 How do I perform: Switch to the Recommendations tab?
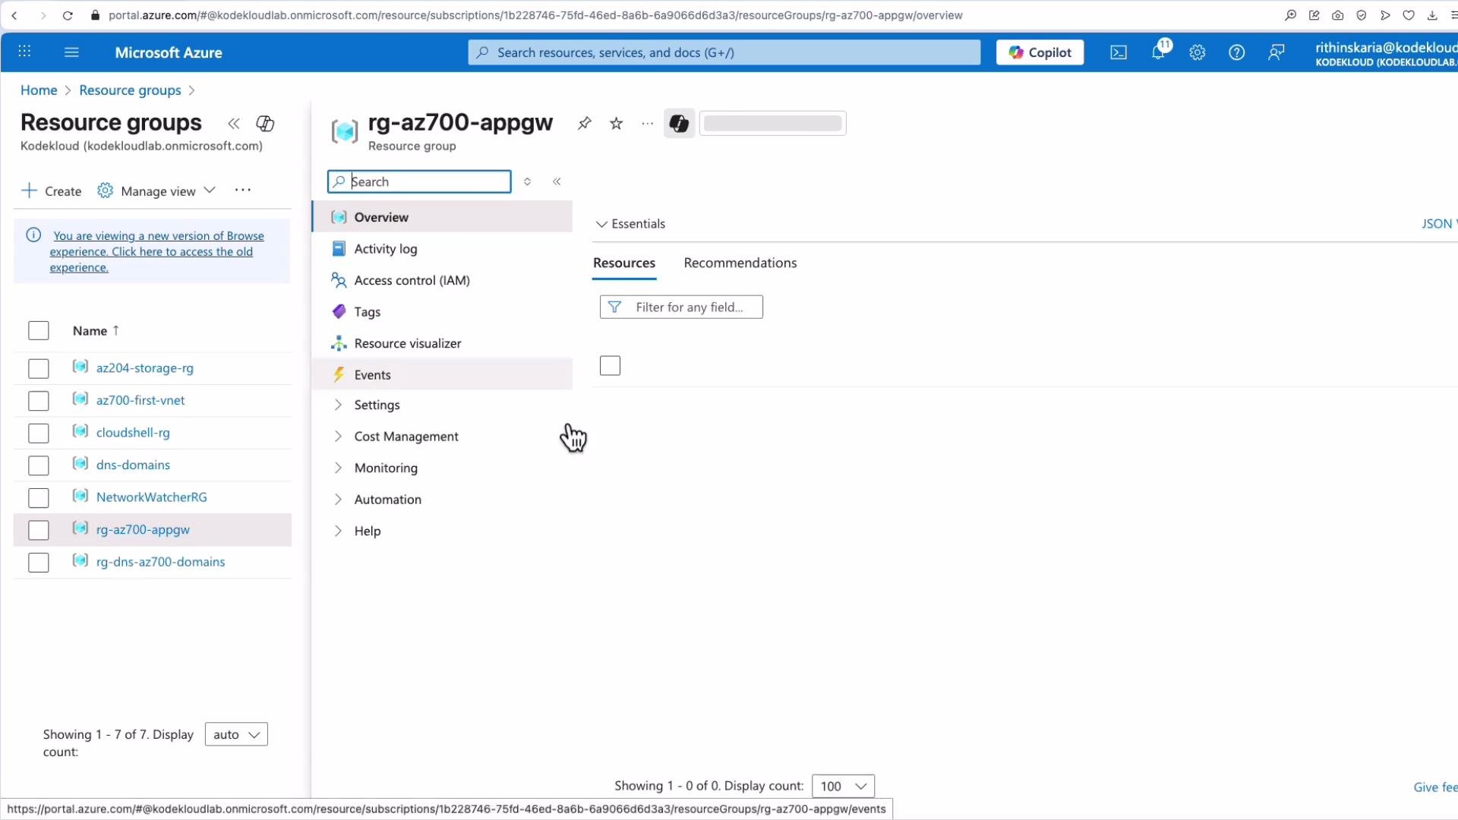[740, 263]
